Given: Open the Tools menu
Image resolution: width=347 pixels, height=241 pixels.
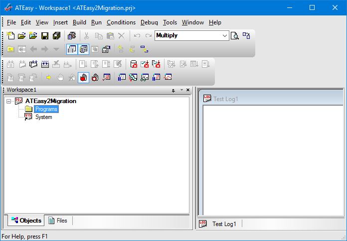Looking at the screenshot, I should pos(170,22).
